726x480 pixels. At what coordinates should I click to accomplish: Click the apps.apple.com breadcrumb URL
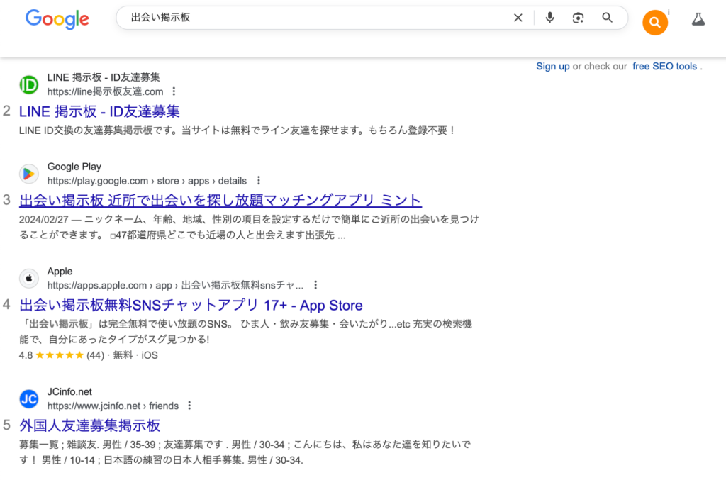(x=175, y=285)
